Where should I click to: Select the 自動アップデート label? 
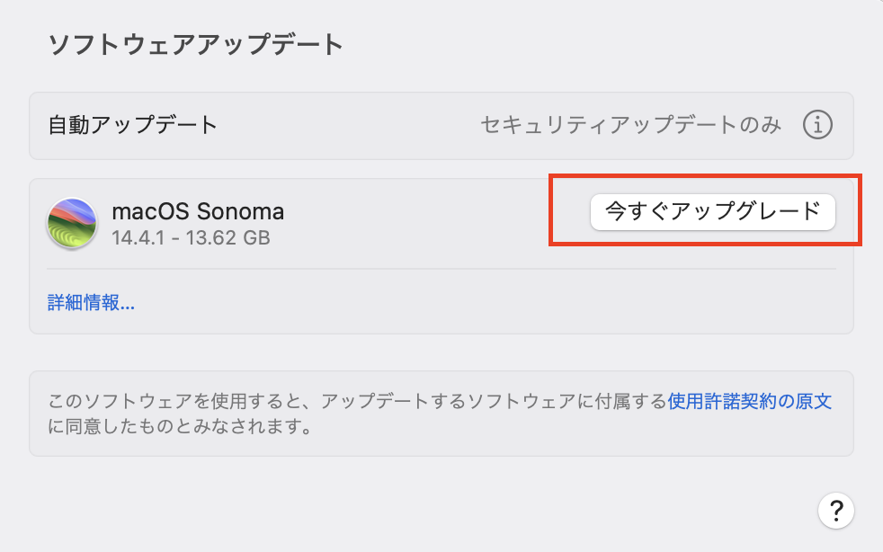point(133,125)
